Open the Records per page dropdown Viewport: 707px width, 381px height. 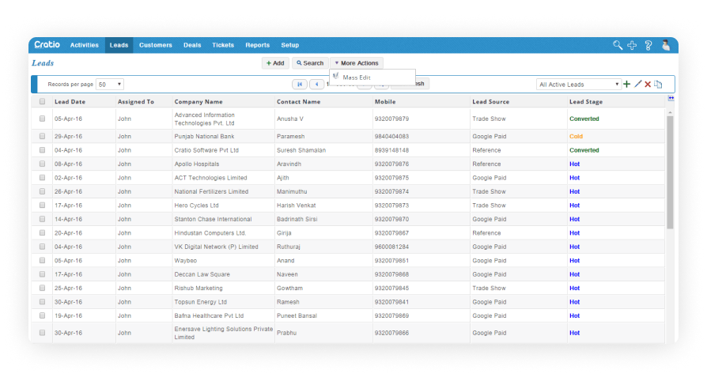click(x=110, y=84)
